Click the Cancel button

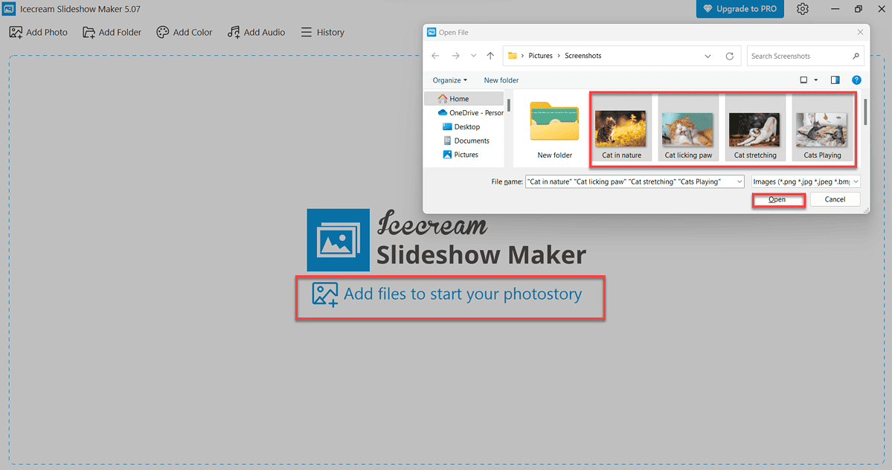click(x=835, y=199)
